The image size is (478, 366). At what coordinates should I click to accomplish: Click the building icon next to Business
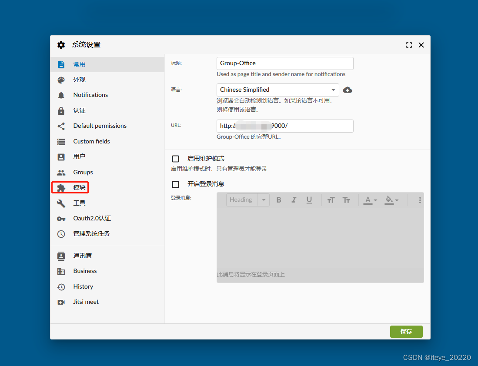[x=61, y=271]
